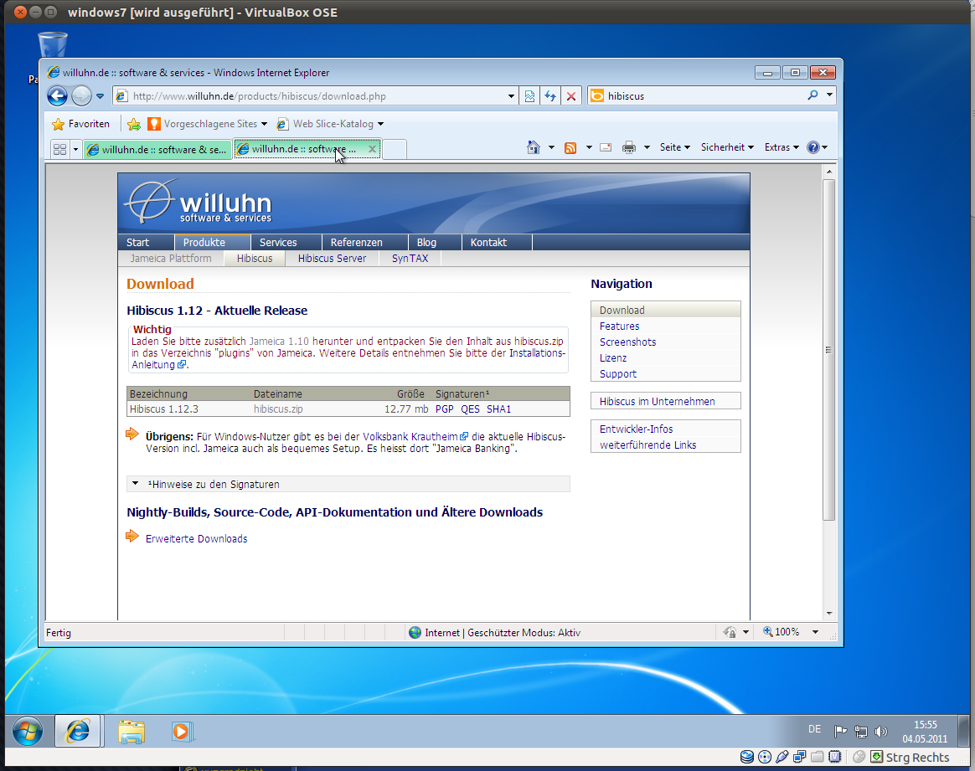Open the Seite menu
This screenshot has height=771, width=975.
674,147
